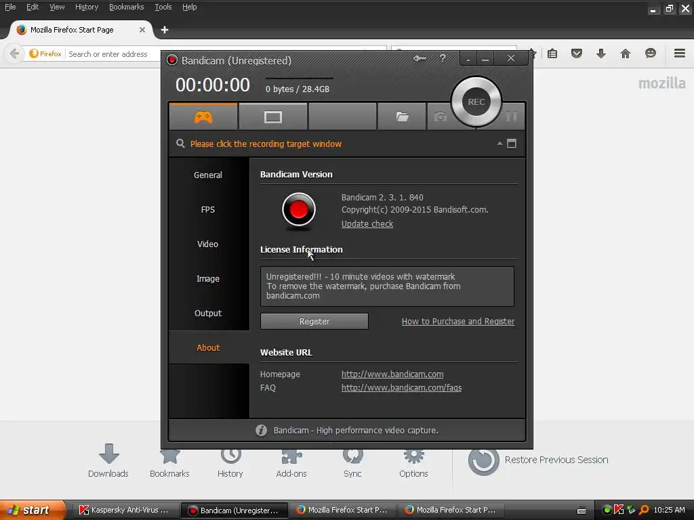Click the Pocket icon in Firefox toolbar
Viewport: 694px width, 520px height.
pos(577,54)
